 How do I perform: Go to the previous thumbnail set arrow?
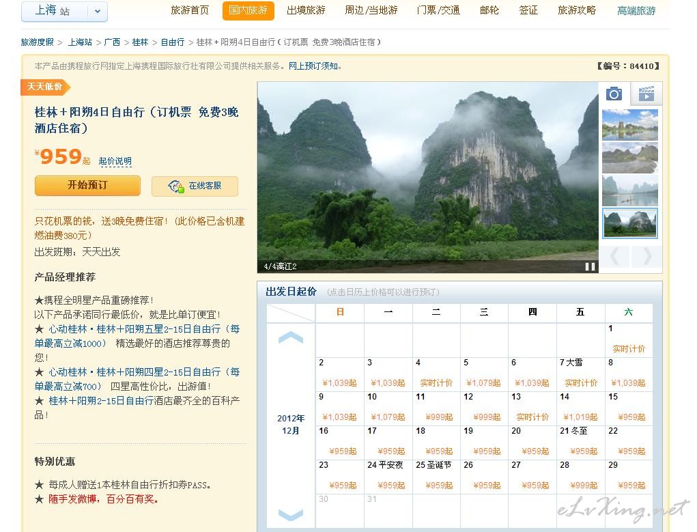[615, 257]
